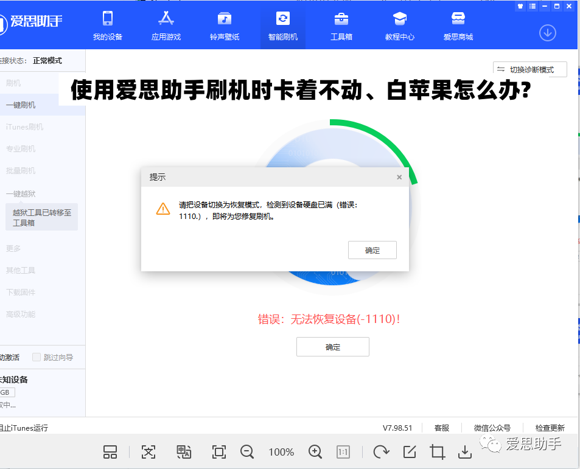Open the 铃声壁纸 ringtones tab

(225, 26)
